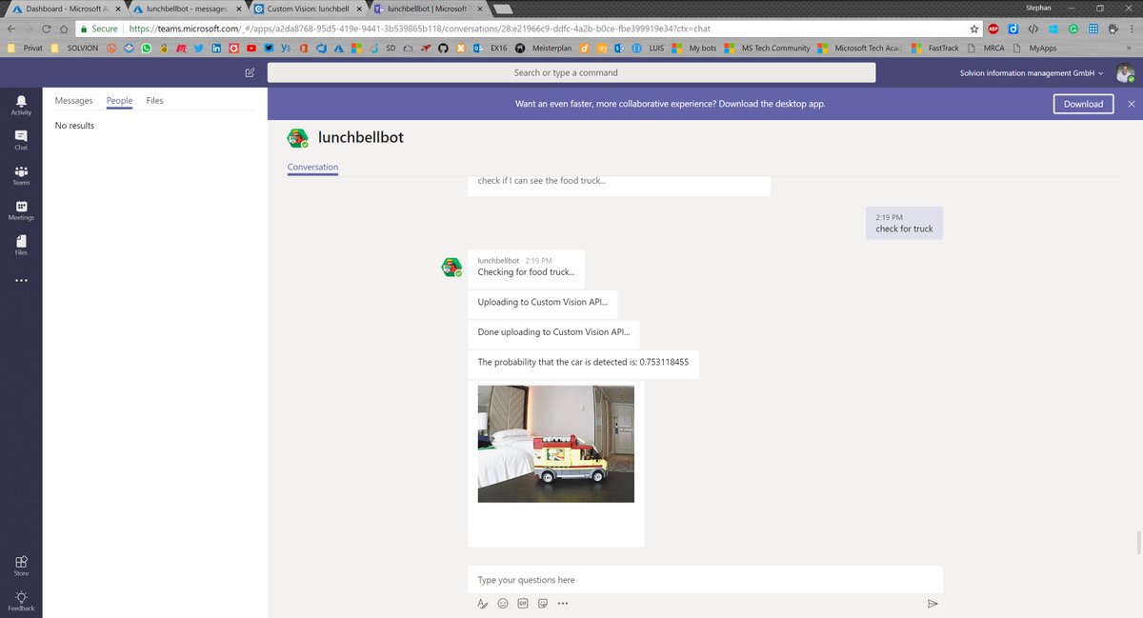Click the conversation scrollbar thumb
Viewport: 1143px width, 618px height.
(x=1138, y=542)
